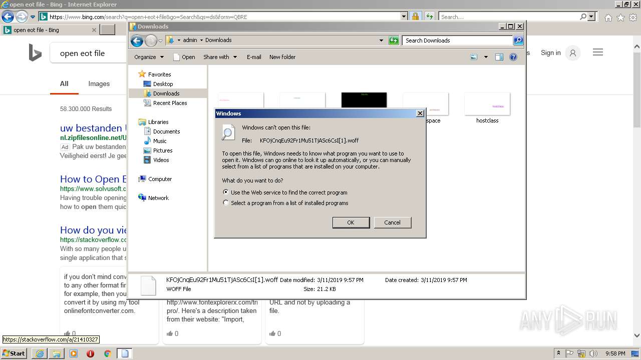Click Cancel in the Windows dialog
This screenshot has width=641, height=360.
pos(392,222)
